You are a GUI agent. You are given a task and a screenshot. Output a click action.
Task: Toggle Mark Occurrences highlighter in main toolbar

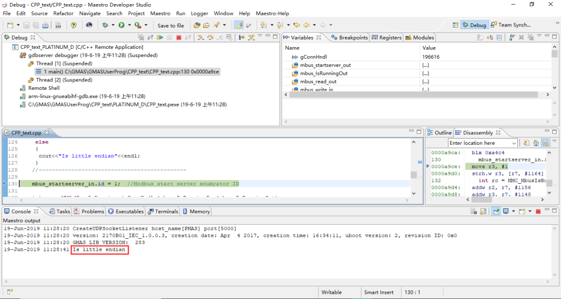pos(239,25)
